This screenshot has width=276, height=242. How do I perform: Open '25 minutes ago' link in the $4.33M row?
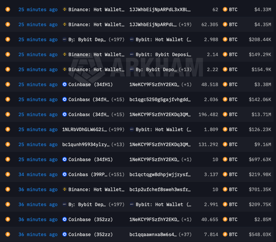point(38,9)
